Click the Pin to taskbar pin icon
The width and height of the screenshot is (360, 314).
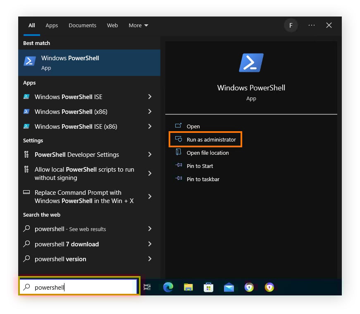[x=179, y=178]
